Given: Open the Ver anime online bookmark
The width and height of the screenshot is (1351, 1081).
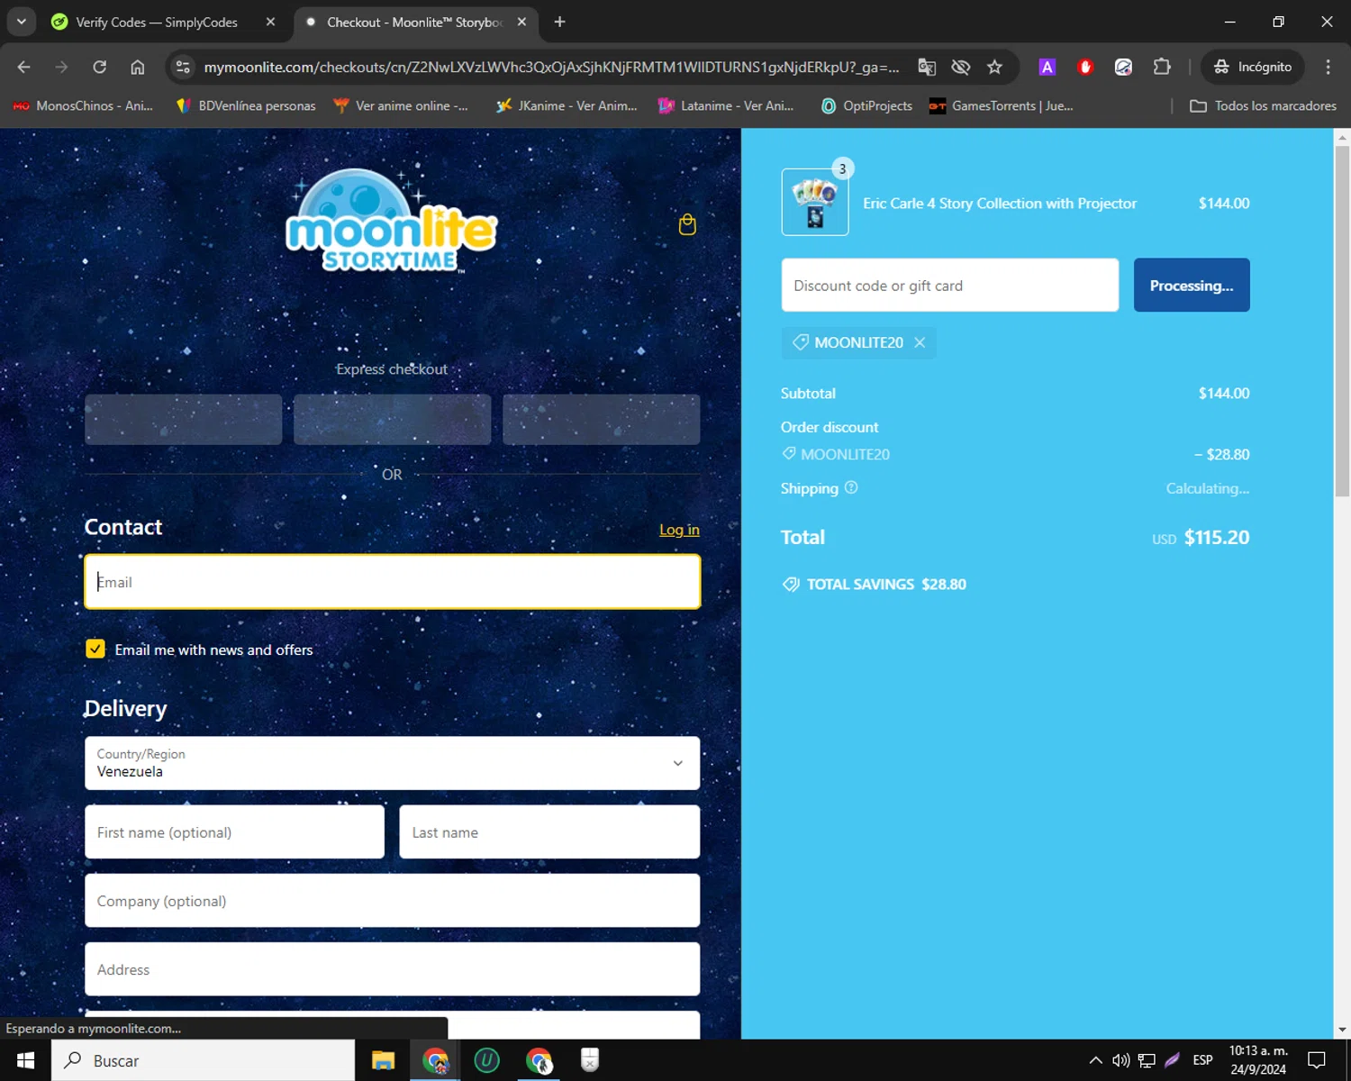Looking at the screenshot, I should [x=401, y=105].
